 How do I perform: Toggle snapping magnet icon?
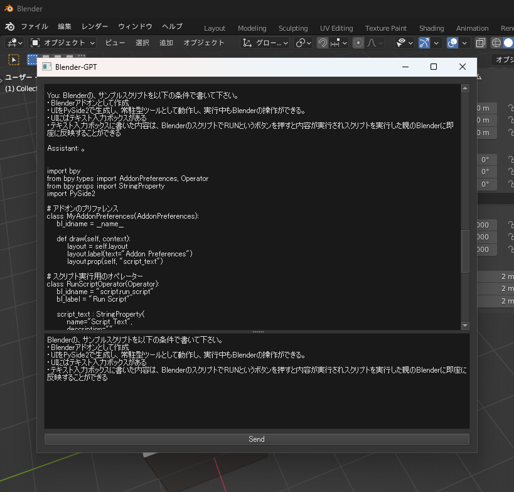(x=323, y=43)
